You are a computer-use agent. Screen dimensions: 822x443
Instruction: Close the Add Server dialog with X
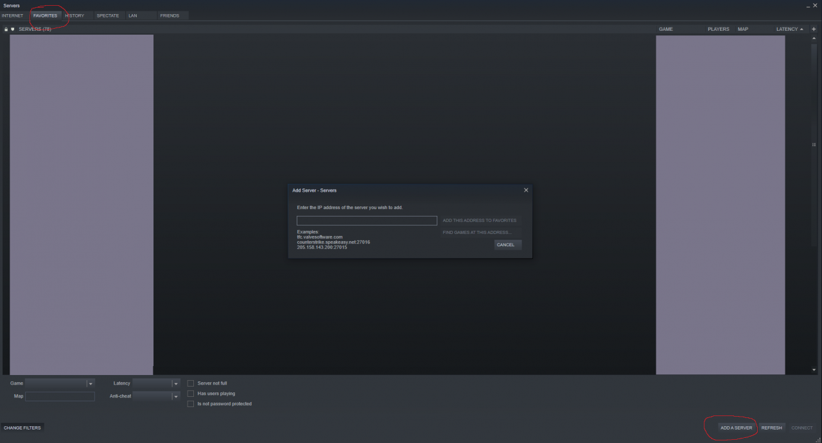[526, 190]
